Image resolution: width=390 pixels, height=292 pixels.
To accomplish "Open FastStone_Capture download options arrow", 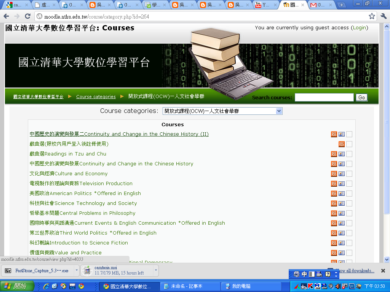I will pos(77,270).
